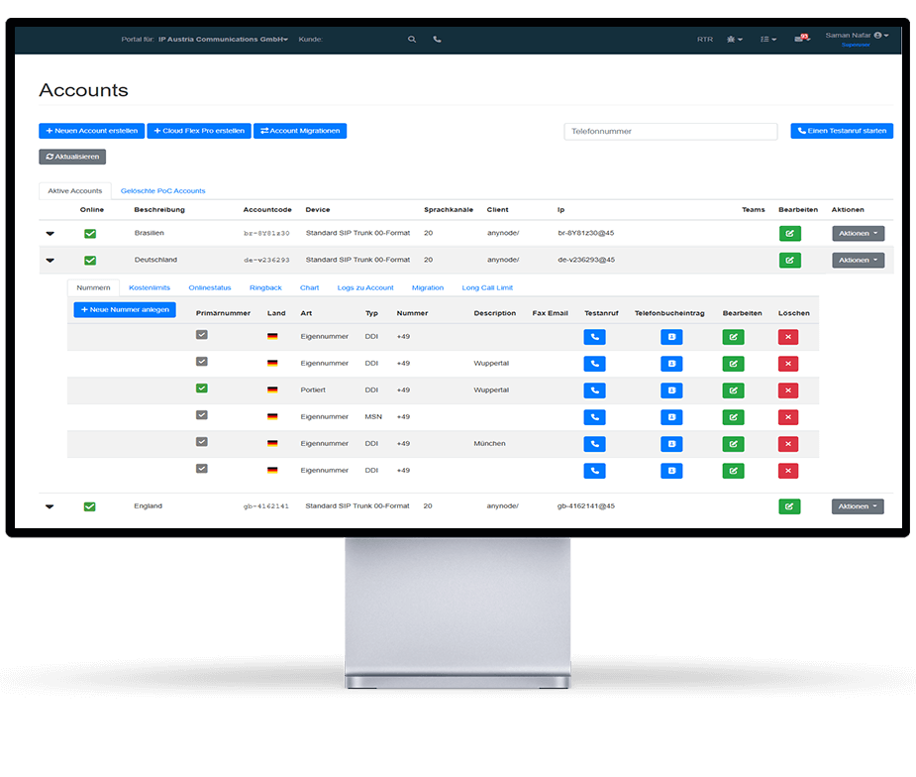Image resolution: width=916 pixels, height=777 pixels.
Task: Toggle the green primary number checkbox for Portiert
Action: click(x=202, y=389)
